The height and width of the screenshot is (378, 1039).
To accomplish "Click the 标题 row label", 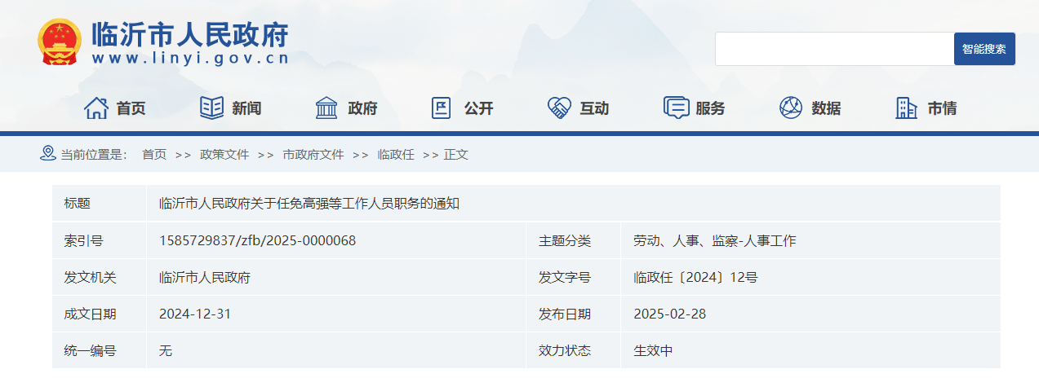I will 77,204.
